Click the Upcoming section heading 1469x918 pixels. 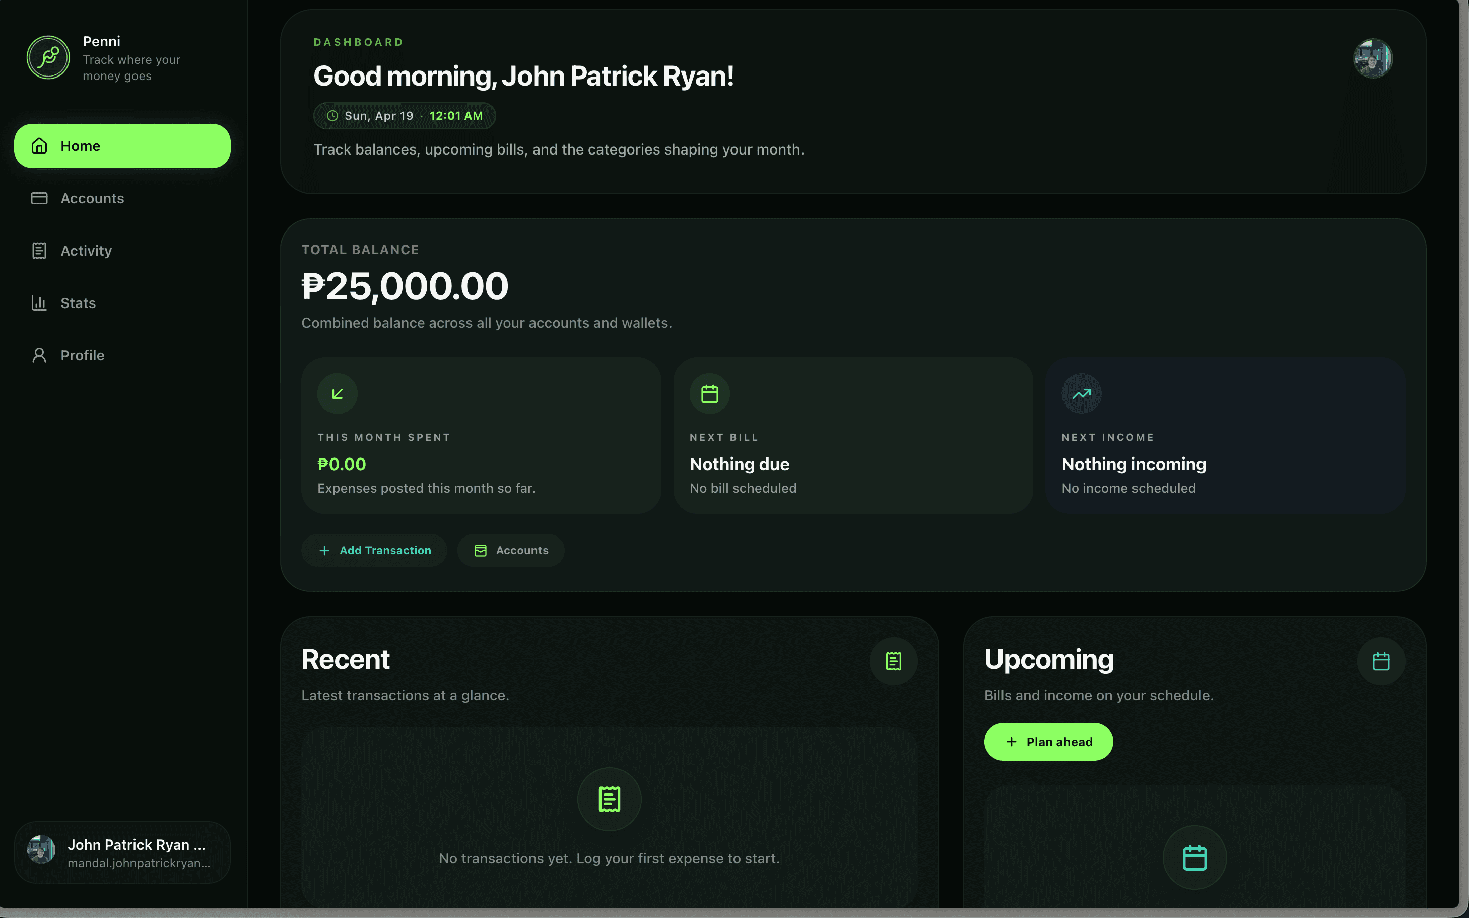point(1048,660)
